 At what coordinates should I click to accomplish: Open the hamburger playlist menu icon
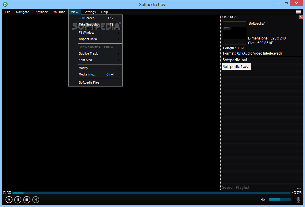coord(298,12)
